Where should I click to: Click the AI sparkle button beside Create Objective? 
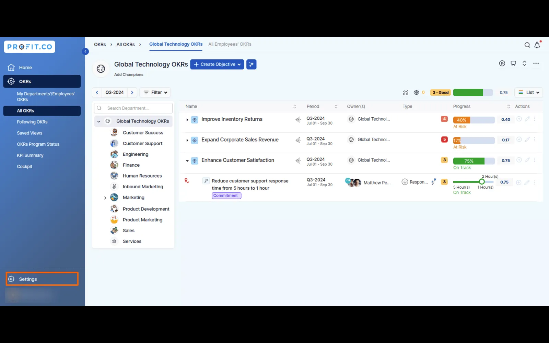(251, 64)
